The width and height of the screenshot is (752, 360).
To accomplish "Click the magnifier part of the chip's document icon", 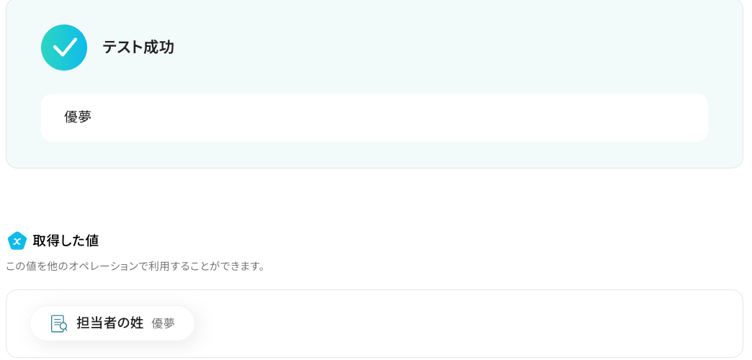I will (63, 326).
